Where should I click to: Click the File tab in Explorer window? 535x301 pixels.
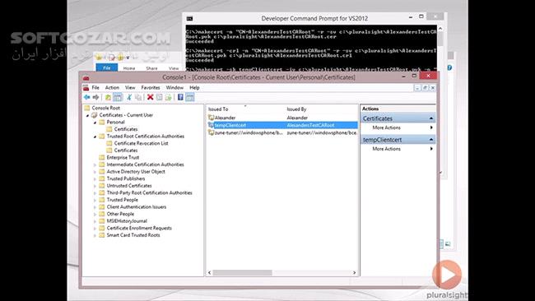tap(107, 67)
